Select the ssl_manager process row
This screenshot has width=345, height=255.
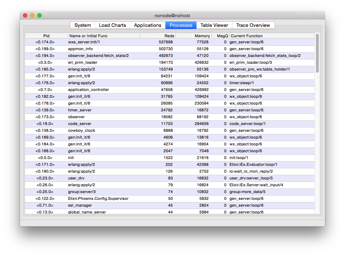click(x=170, y=205)
